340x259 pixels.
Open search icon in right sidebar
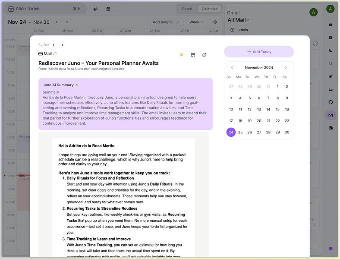[331, 63]
